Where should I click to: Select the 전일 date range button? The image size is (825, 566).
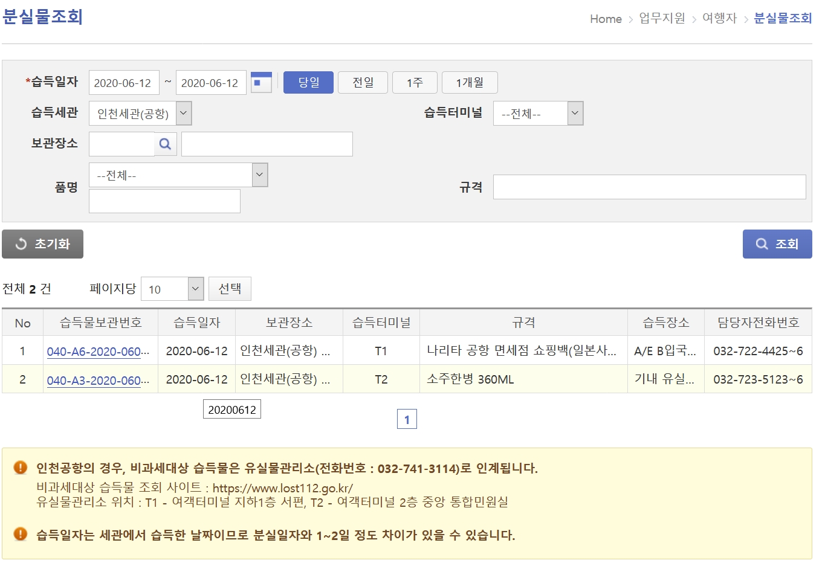363,83
